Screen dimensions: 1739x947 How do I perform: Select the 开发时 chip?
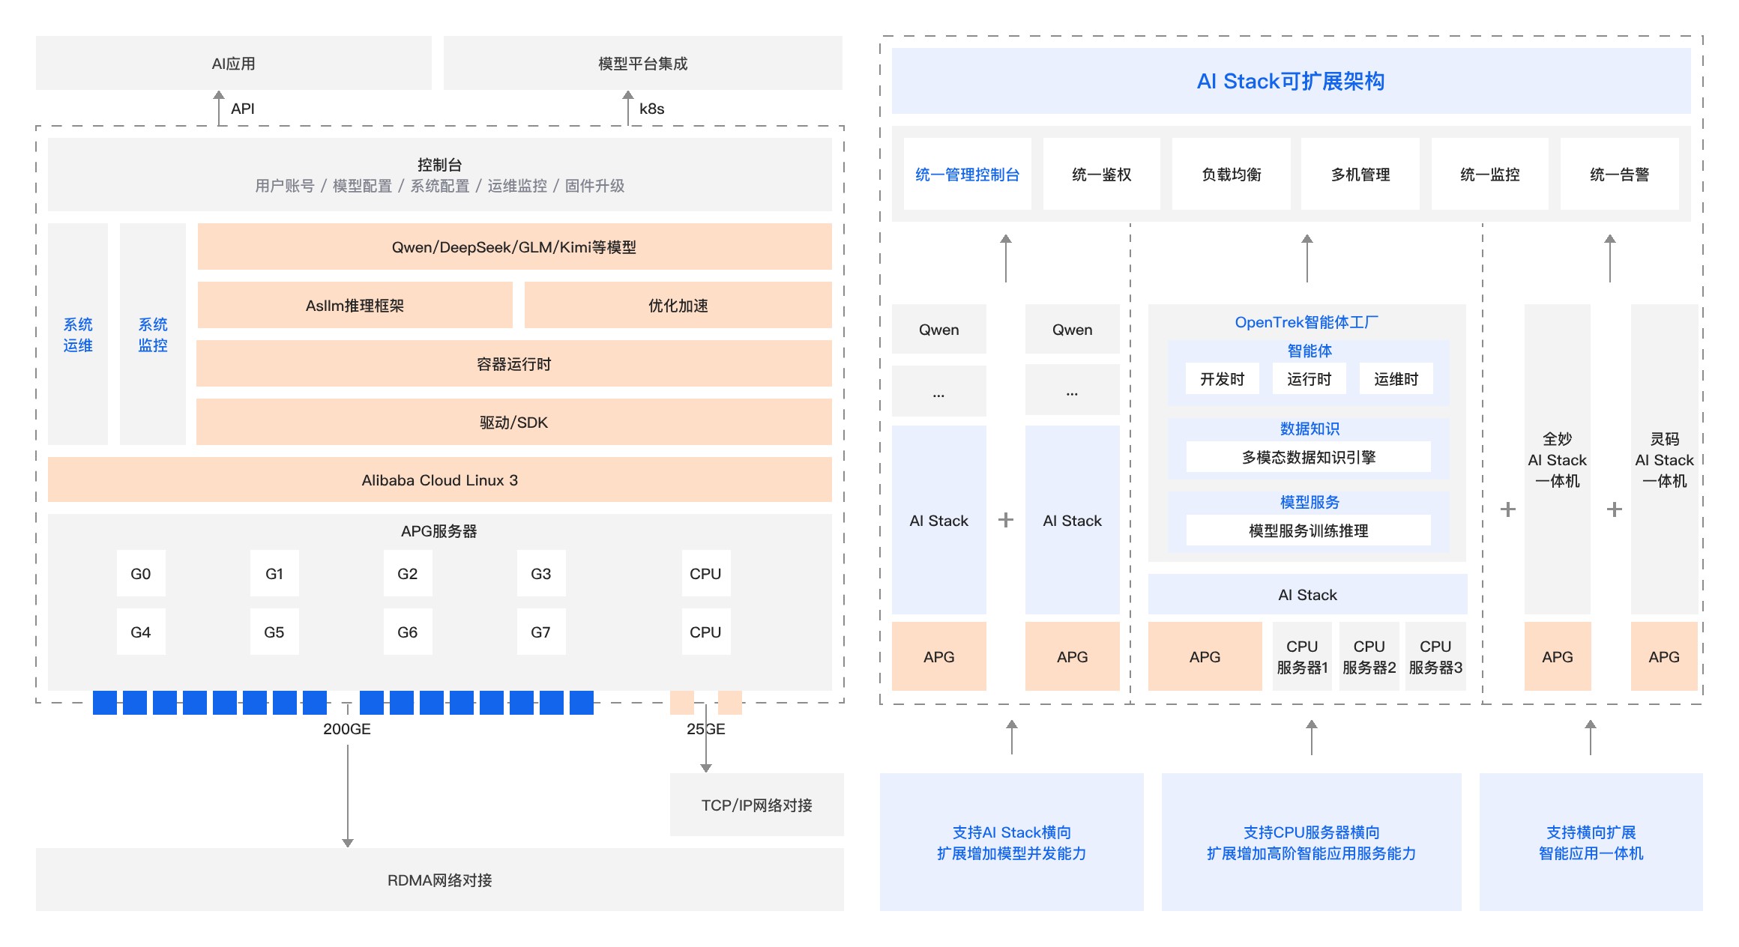1223,378
